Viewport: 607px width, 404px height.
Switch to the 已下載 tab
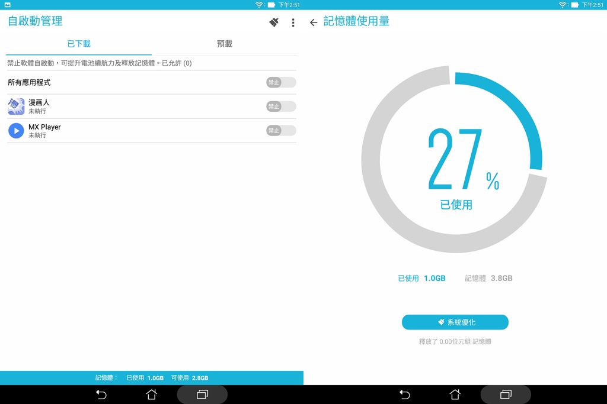click(79, 44)
